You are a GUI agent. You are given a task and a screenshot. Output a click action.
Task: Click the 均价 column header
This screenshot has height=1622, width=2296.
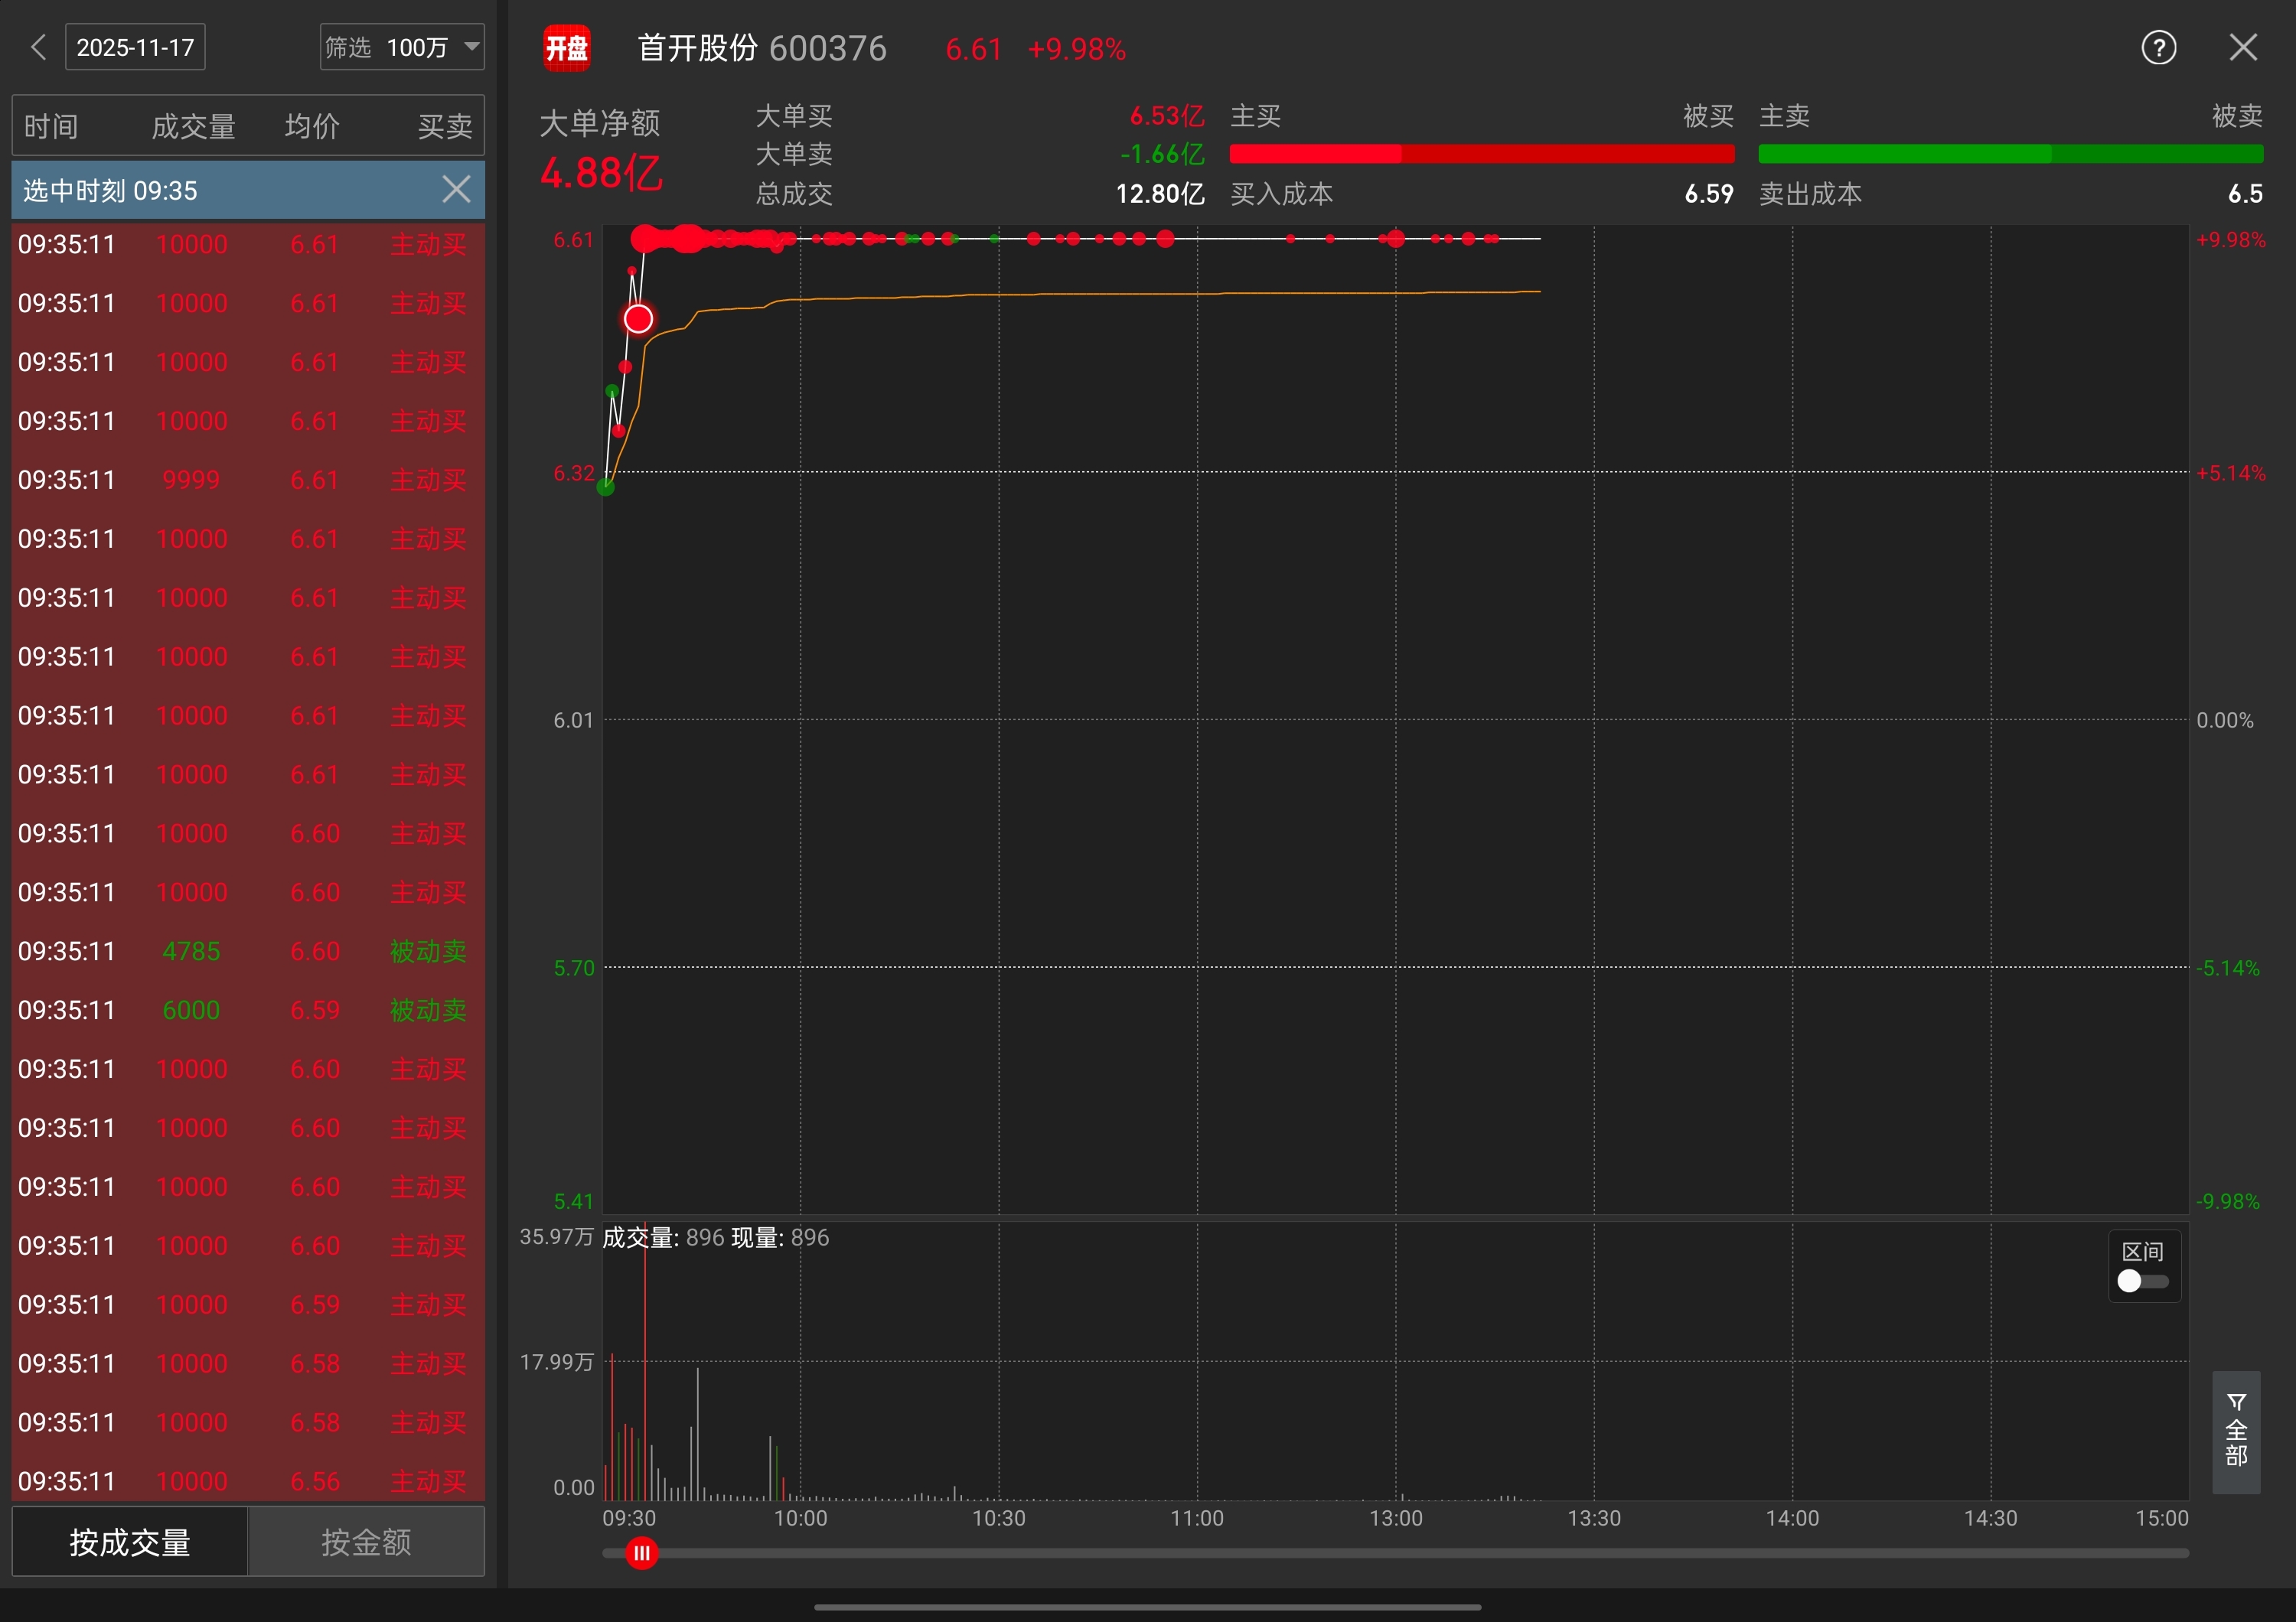[x=312, y=126]
